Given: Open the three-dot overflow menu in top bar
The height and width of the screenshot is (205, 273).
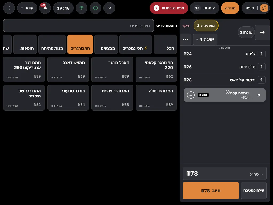Looking at the screenshot, I should point(9,8).
